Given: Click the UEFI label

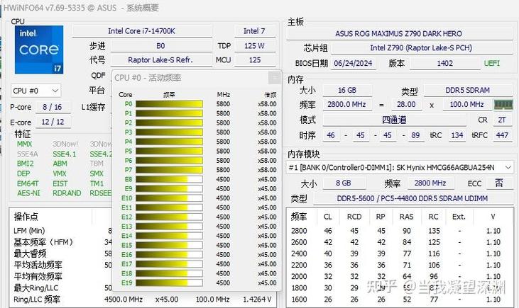Looking at the screenshot, I should pos(492,63).
